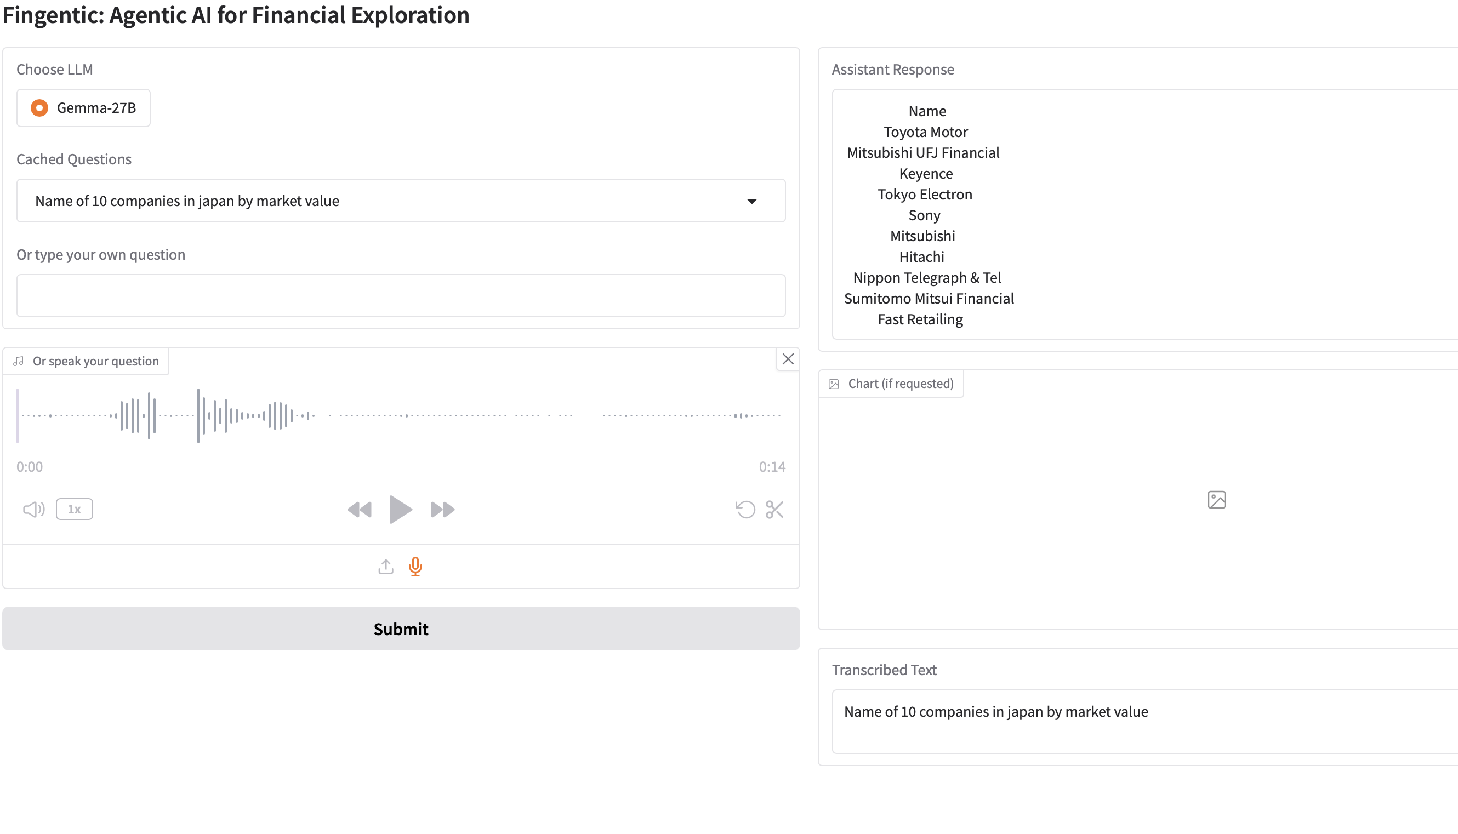Remove the audio with the X button
This screenshot has height=834, width=1458.
pyautogui.click(x=788, y=359)
